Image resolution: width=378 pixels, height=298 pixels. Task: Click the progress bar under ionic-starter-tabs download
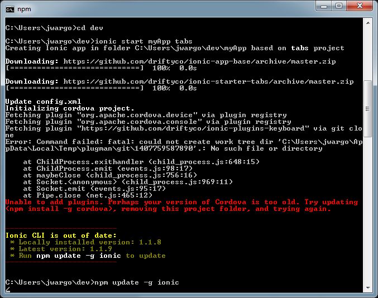(75, 88)
